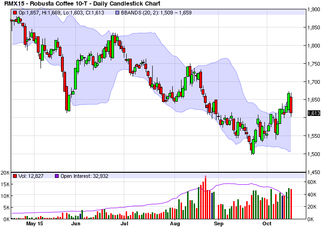Image resolution: width=324 pixels, height=230 pixels.
Task: Click the Open Interest: 32,932 label
Action: 83,176
